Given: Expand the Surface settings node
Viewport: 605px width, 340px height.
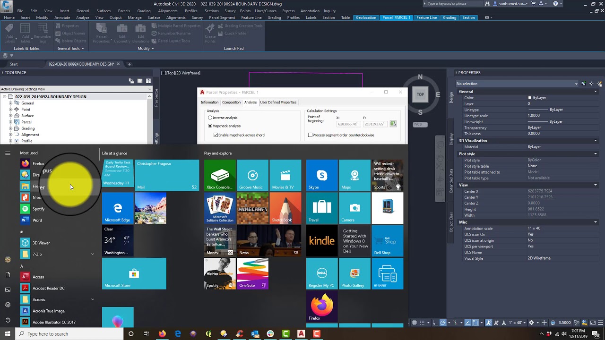Looking at the screenshot, I should (x=10, y=116).
